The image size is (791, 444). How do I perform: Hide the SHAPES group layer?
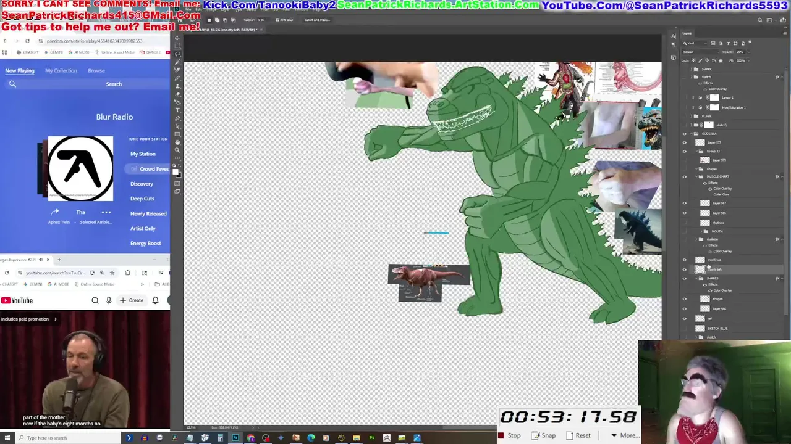click(685, 278)
